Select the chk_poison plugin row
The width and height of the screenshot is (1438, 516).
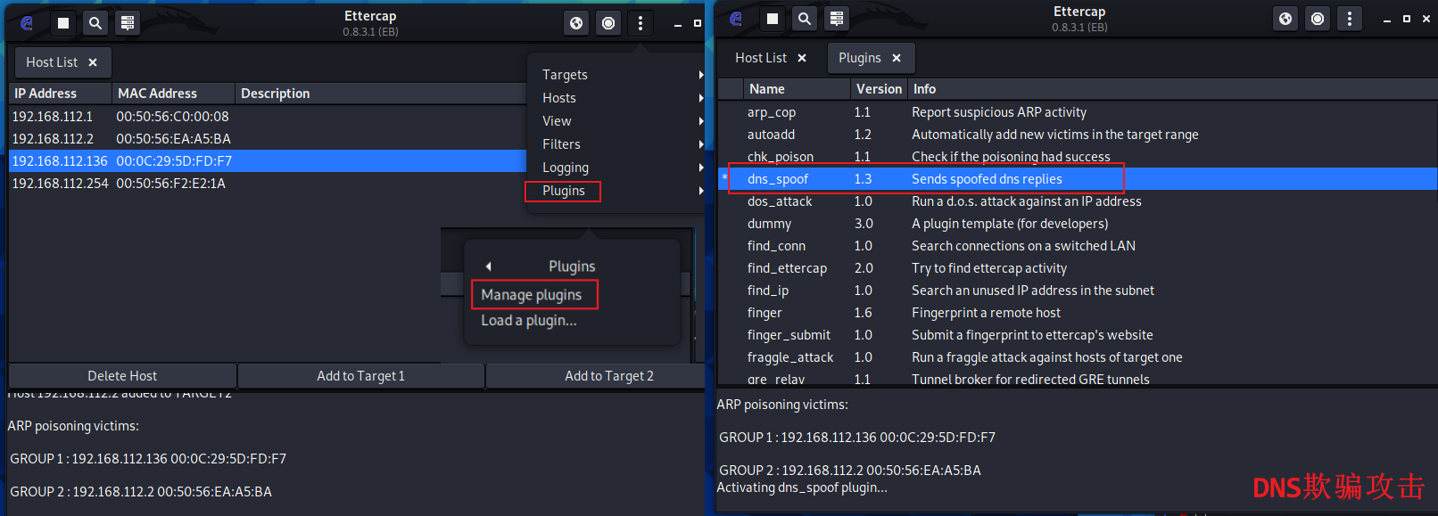tap(1078, 157)
